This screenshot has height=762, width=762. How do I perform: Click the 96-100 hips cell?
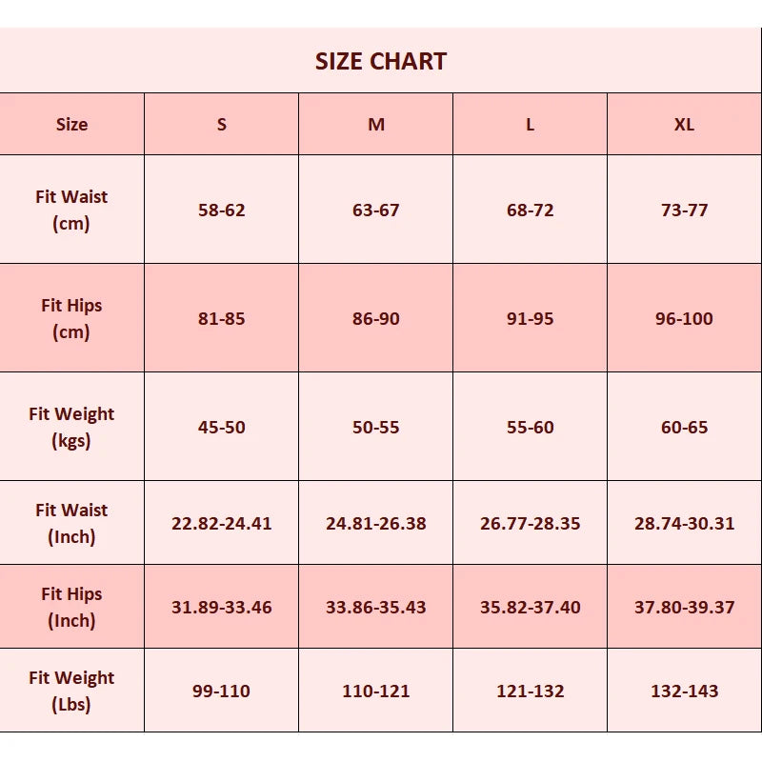[x=684, y=318]
